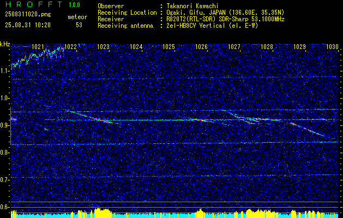Click the 1026 time marker

201,46
